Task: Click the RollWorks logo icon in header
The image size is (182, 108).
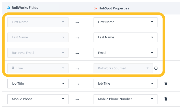Action: pyautogui.click(x=8, y=8)
